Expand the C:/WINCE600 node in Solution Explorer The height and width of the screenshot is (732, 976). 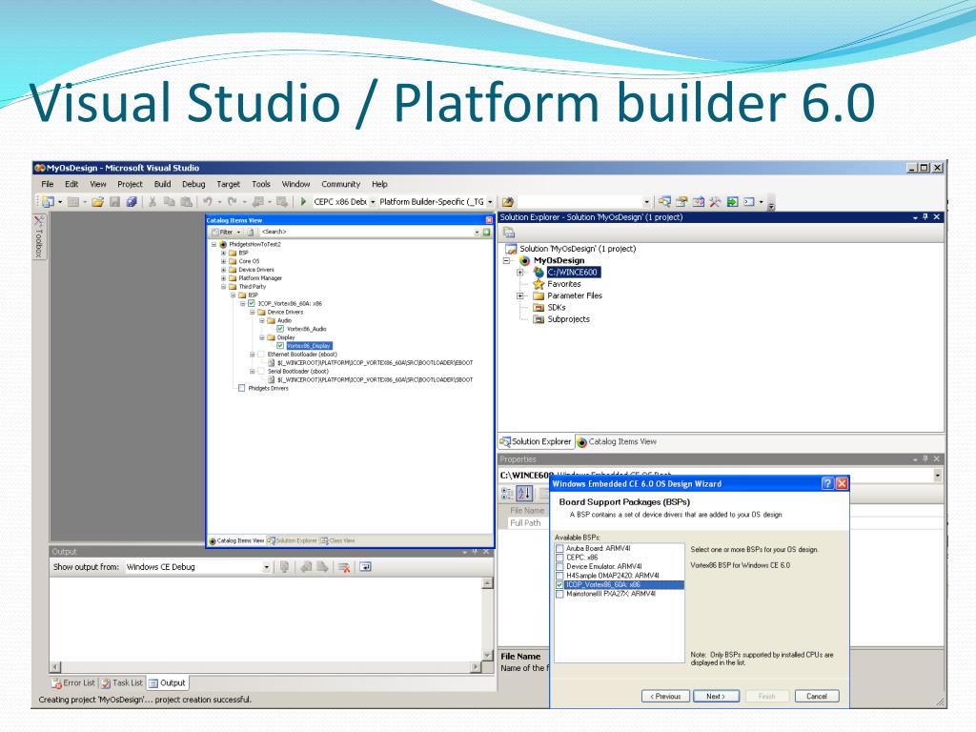point(519,272)
